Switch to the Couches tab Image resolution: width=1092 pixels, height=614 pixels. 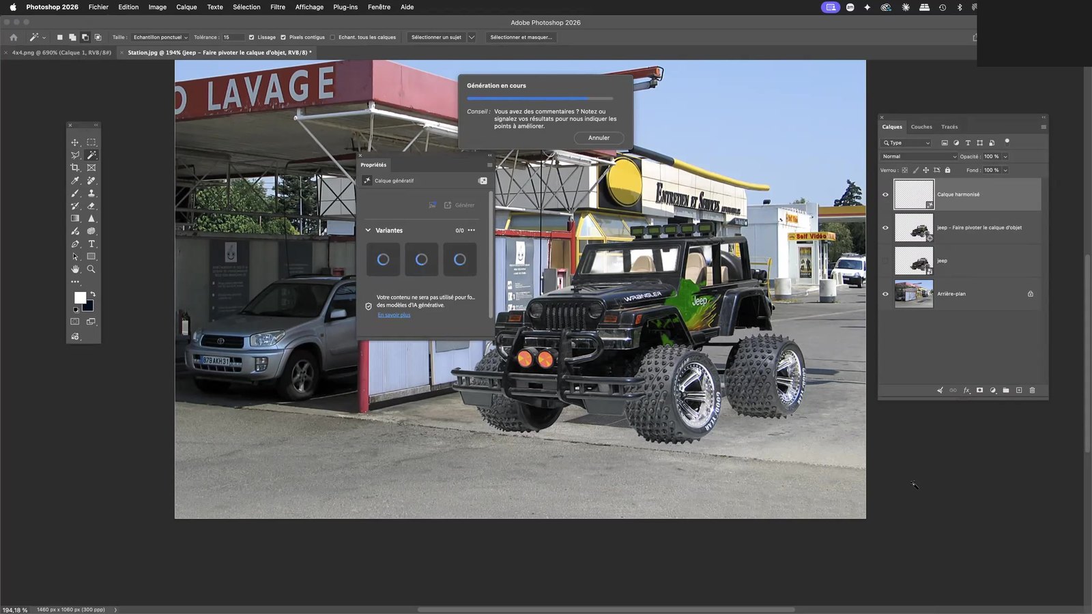pyautogui.click(x=921, y=127)
